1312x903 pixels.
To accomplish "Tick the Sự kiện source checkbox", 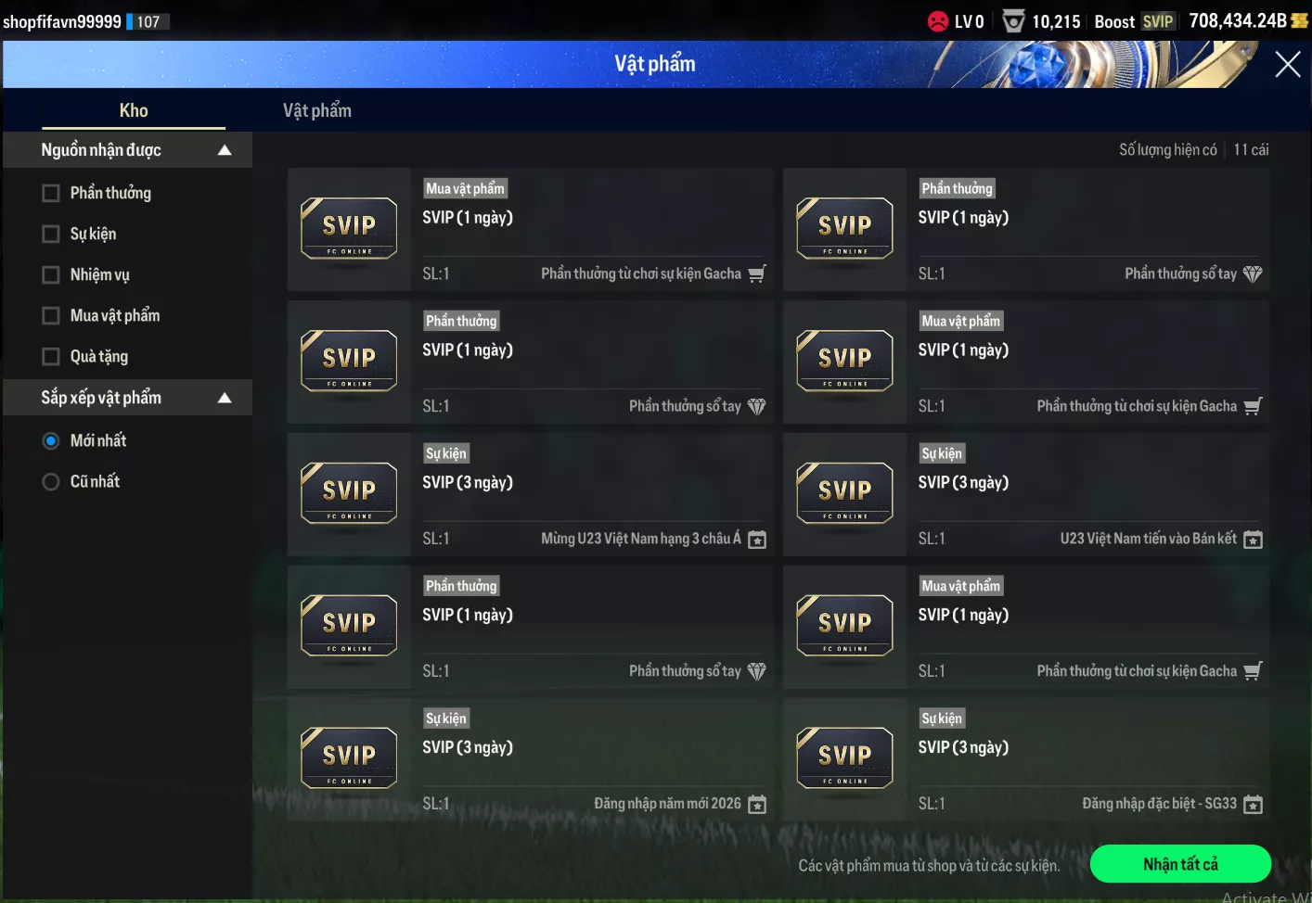I will (51, 234).
